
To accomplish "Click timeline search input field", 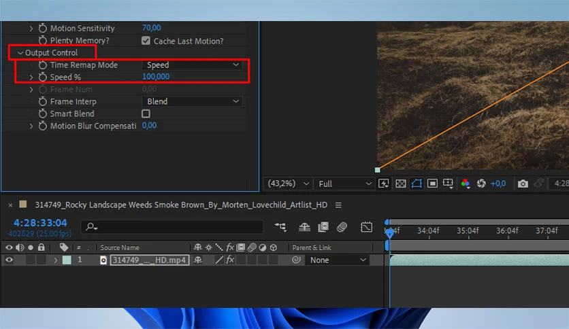I will tap(172, 227).
